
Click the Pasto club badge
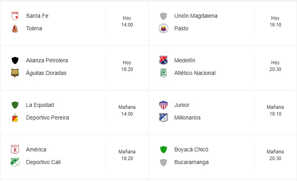pyautogui.click(x=163, y=29)
